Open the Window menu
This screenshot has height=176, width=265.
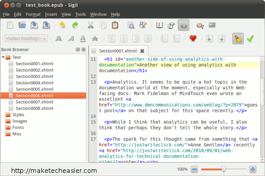98,14
